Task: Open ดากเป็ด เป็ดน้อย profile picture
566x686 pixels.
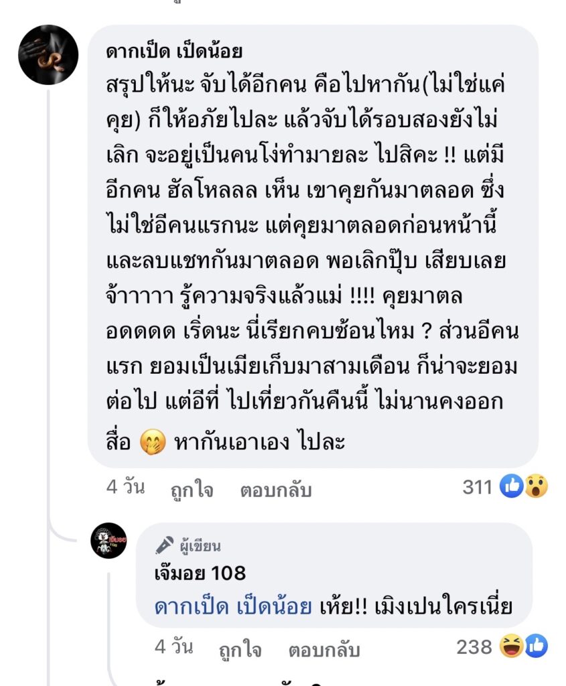Action: coord(48,55)
